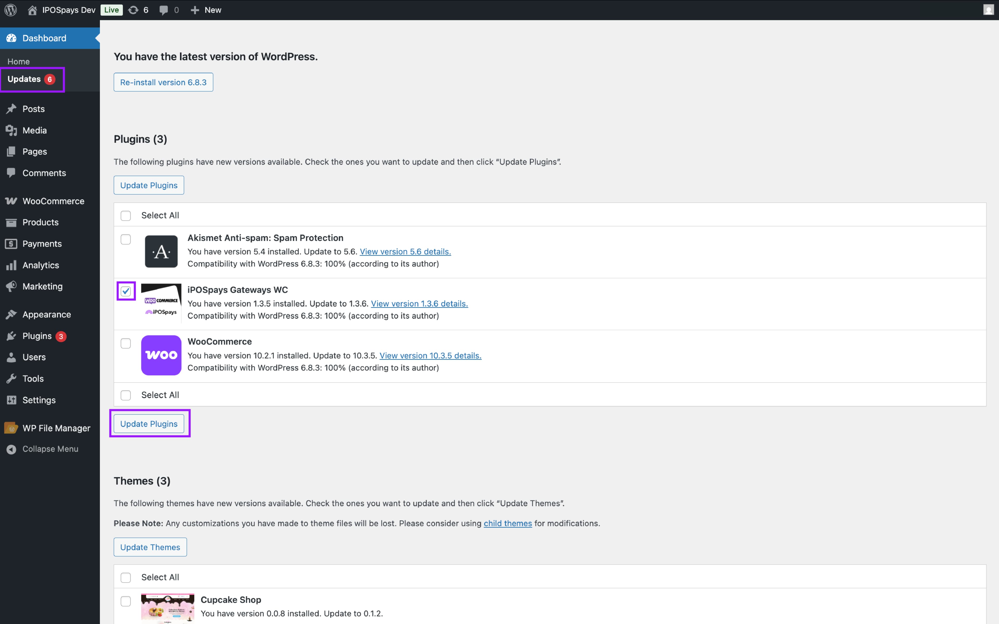This screenshot has width=999, height=624.
Task: Click the bottom Update Plugins button
Action: coord(149,424)
